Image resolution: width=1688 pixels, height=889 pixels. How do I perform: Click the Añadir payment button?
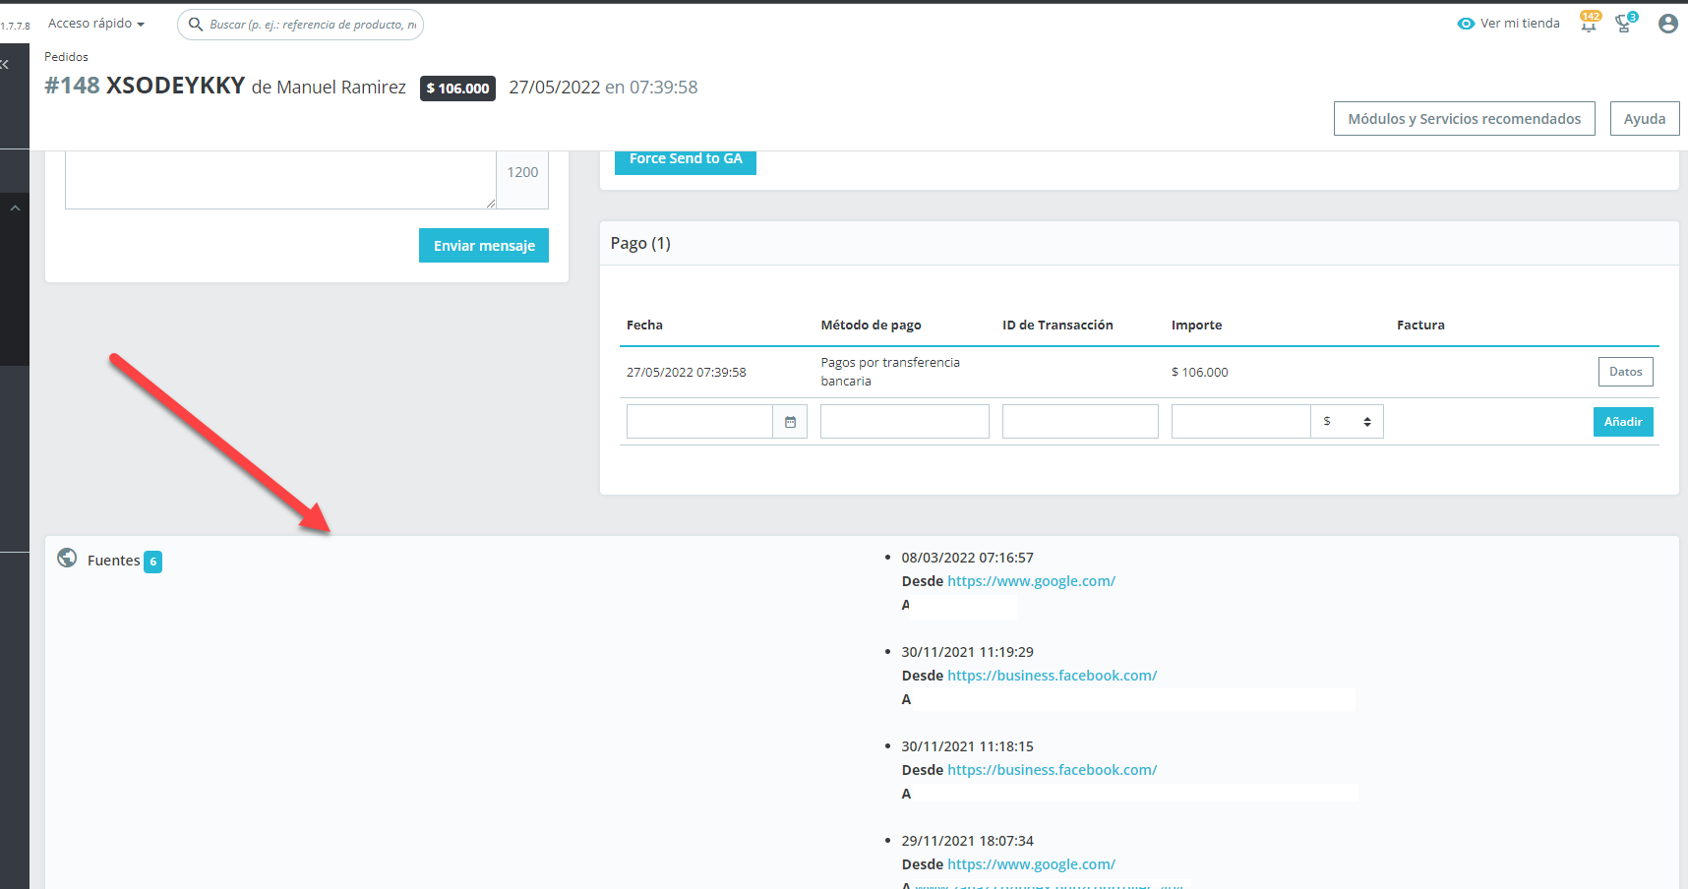point(1623,422)
